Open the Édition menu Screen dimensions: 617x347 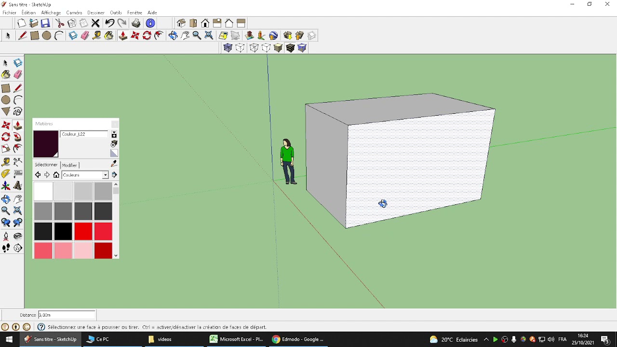coord(28,13)
